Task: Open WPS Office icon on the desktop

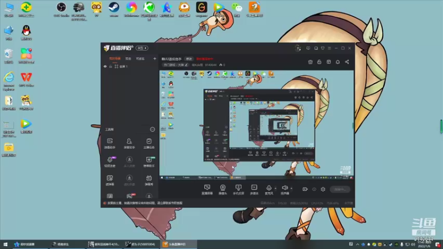Action: pyautogui.click(x=26, y=79)
